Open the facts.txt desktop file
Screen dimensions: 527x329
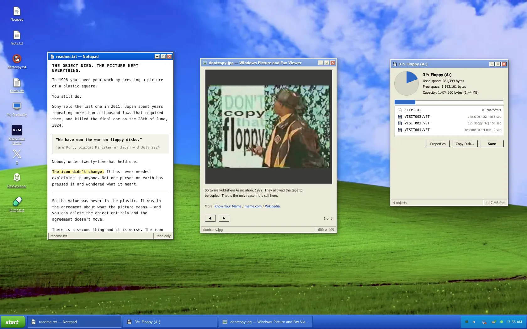(17, 38)
